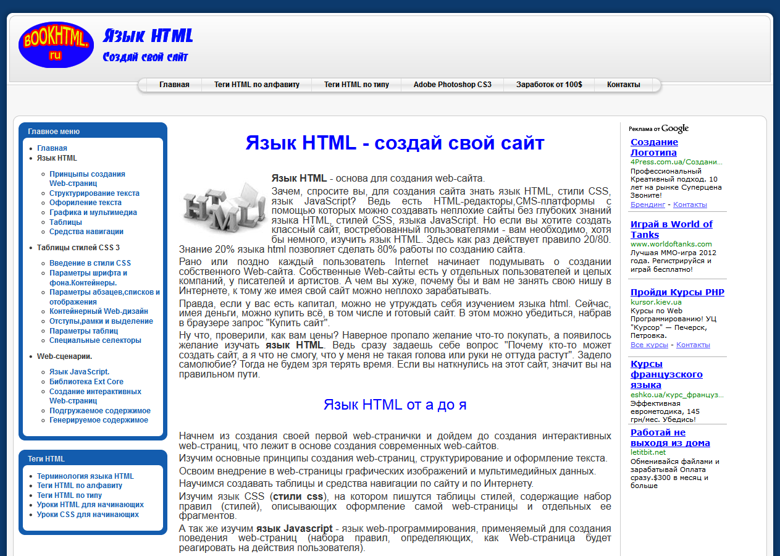Open Графика и мультимедиа page
The image size is (780, 556).
point(94,212)
